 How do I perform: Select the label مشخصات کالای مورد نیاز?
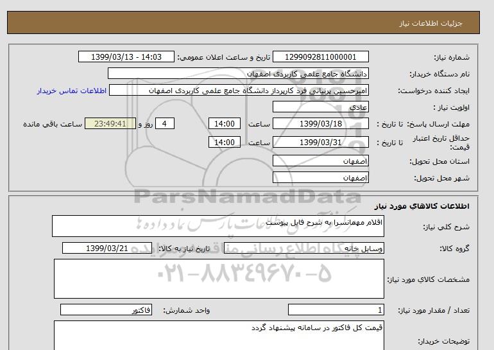[x=428, y=279]
